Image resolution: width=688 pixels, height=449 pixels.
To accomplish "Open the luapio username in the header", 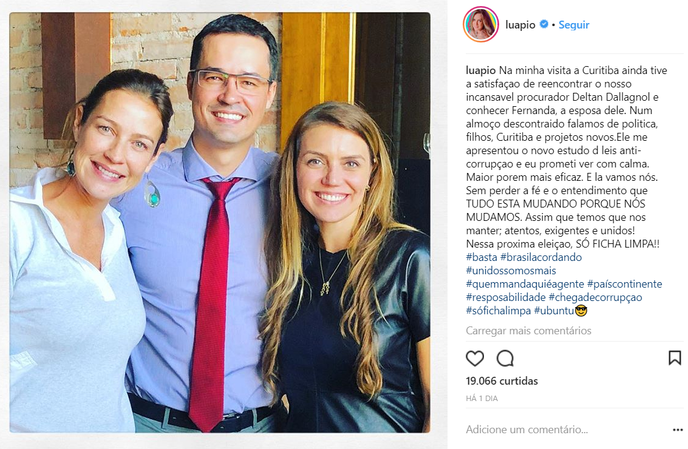I will click(x=520, y=25).
